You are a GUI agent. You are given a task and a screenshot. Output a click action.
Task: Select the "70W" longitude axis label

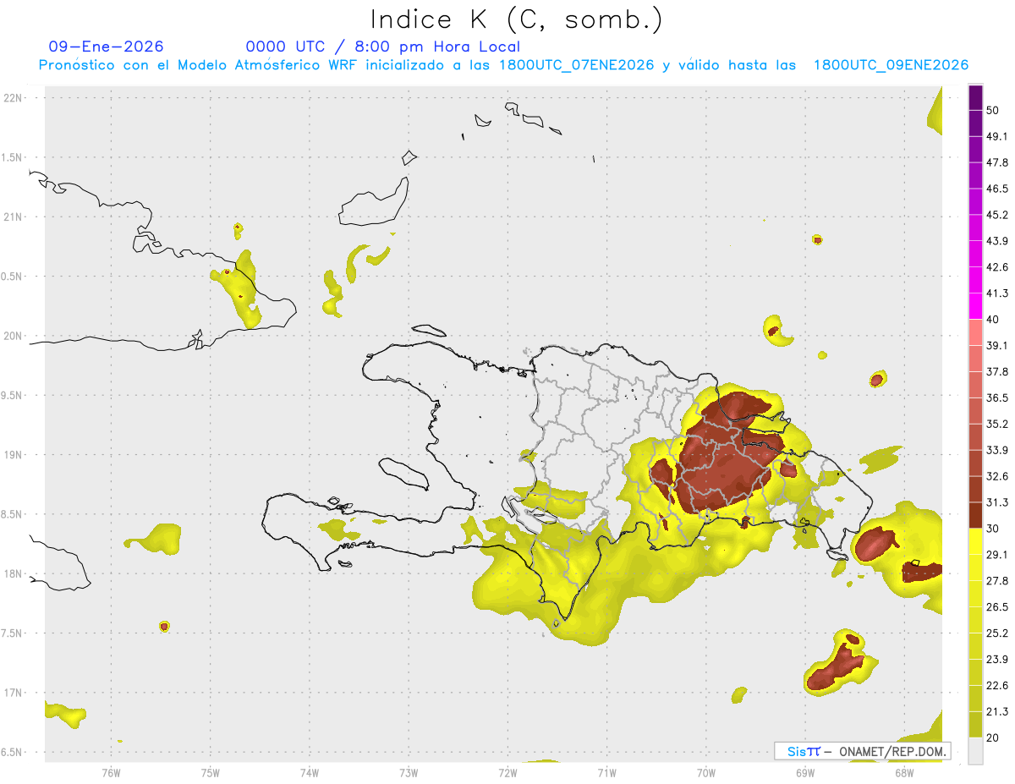(x=706, y=773)
